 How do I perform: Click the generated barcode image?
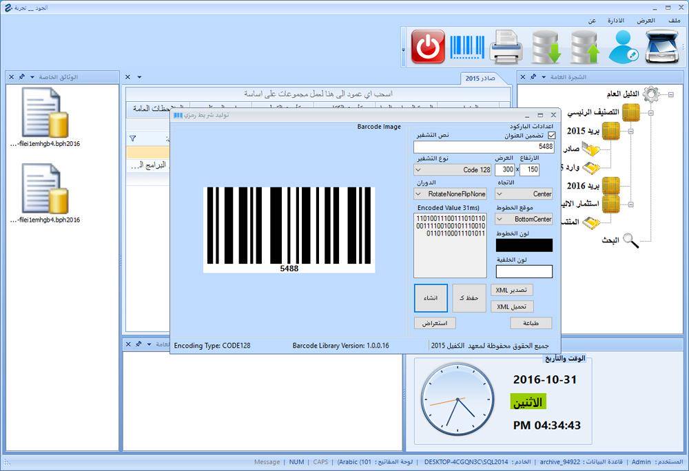point(289,230)
